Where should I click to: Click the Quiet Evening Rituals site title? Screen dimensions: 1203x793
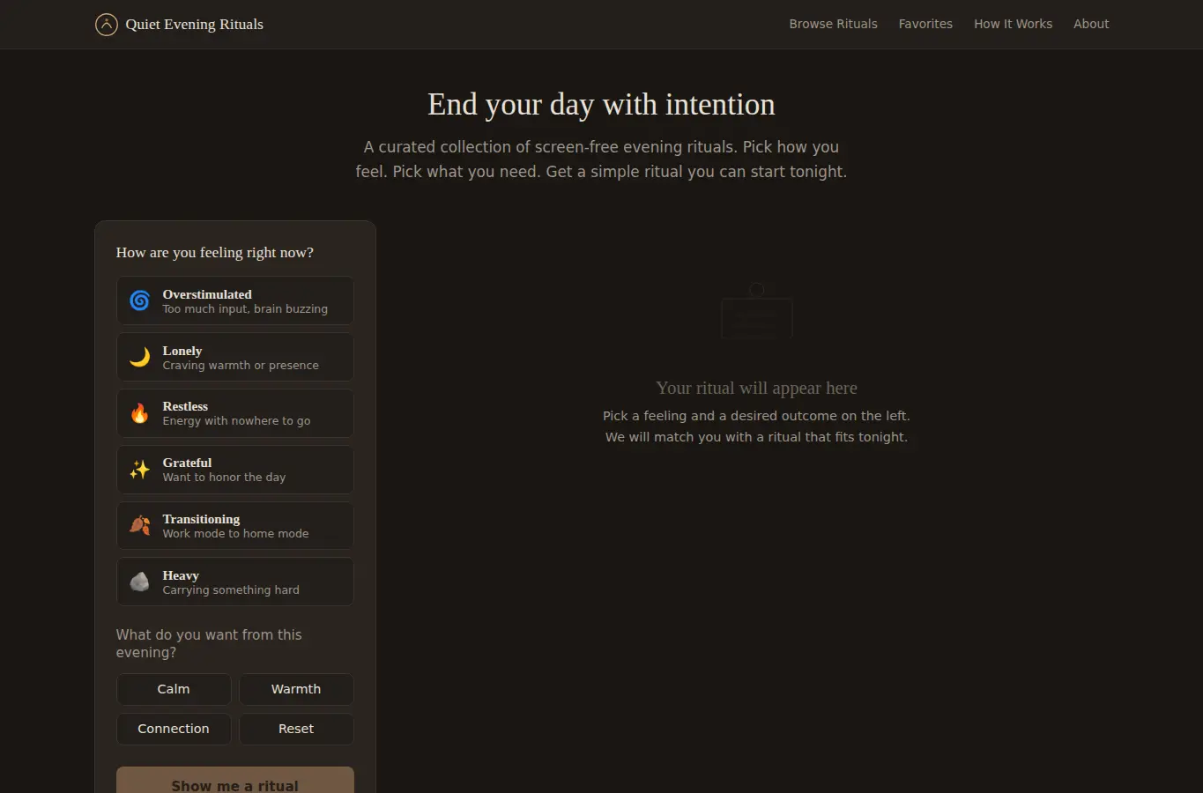point(195,24)
